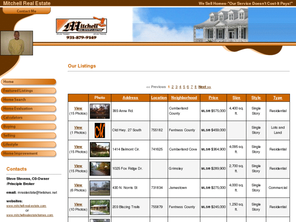Go to Home Search page
This screenshot has width=296, height=222.
pos(29,99)
